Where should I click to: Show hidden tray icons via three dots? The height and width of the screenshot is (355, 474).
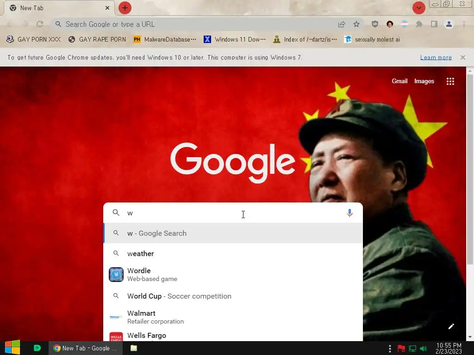pyautogui.click(x=390, y=349)
